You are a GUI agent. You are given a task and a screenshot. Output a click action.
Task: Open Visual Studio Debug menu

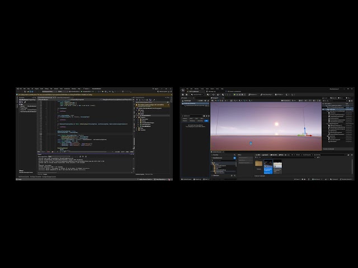[46, 89]
